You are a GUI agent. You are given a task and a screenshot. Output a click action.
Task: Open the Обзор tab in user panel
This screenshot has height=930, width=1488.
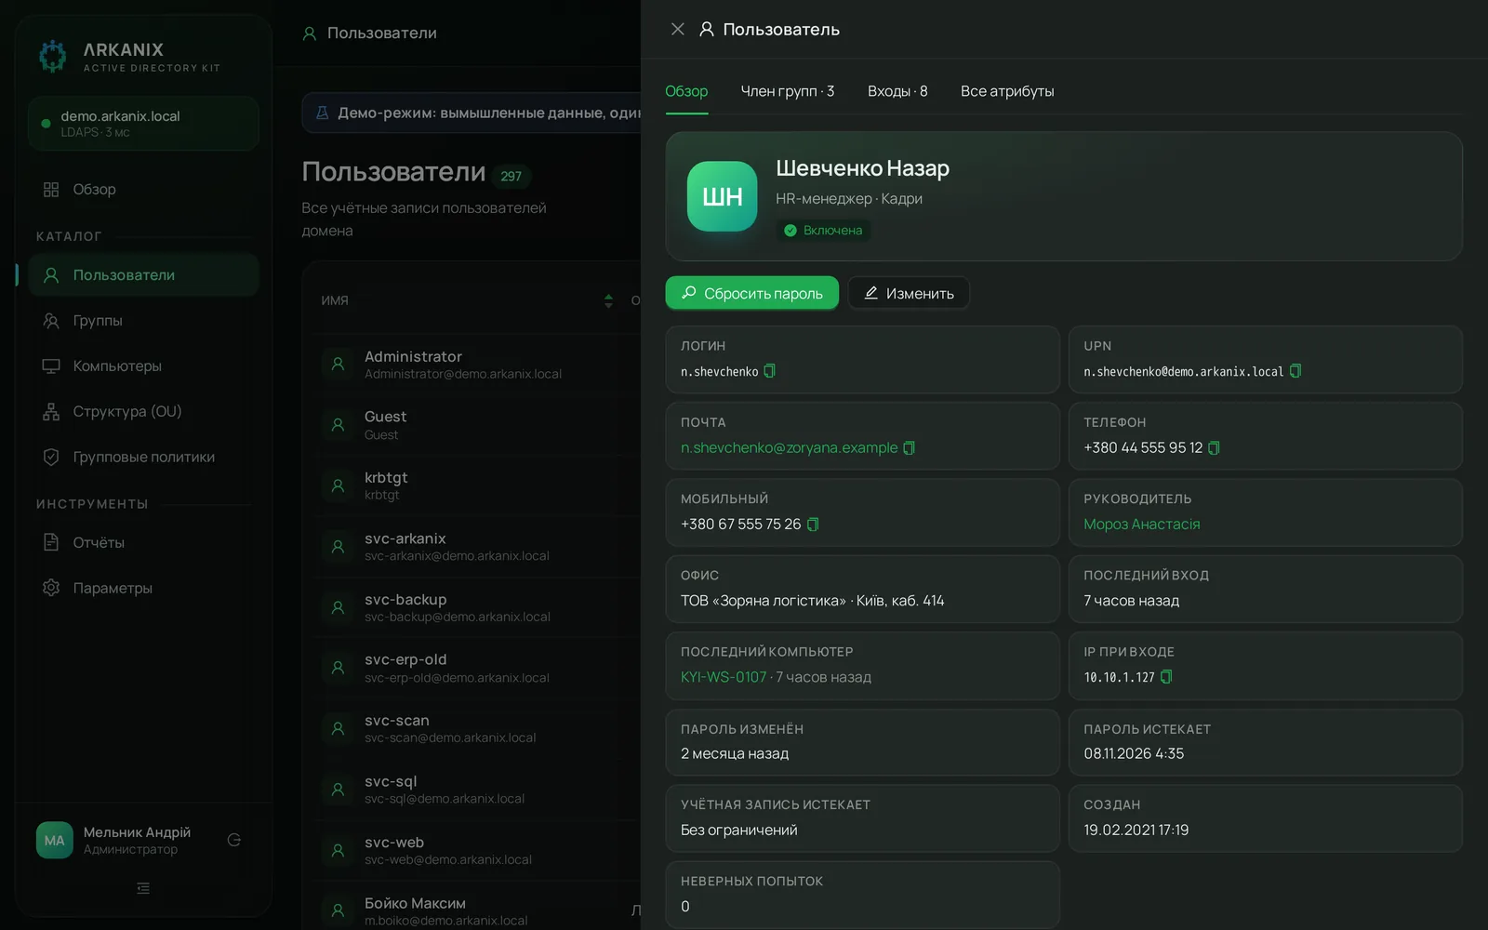[x=686, y=91]
